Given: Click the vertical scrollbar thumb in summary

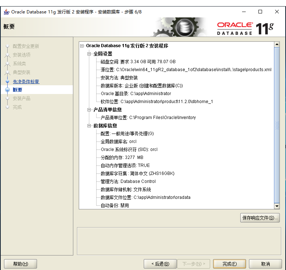Looking at the screenshot, I should [277, 125].
